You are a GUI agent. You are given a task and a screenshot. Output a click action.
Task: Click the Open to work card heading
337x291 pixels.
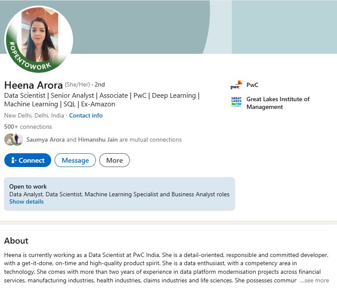[28, 186]
